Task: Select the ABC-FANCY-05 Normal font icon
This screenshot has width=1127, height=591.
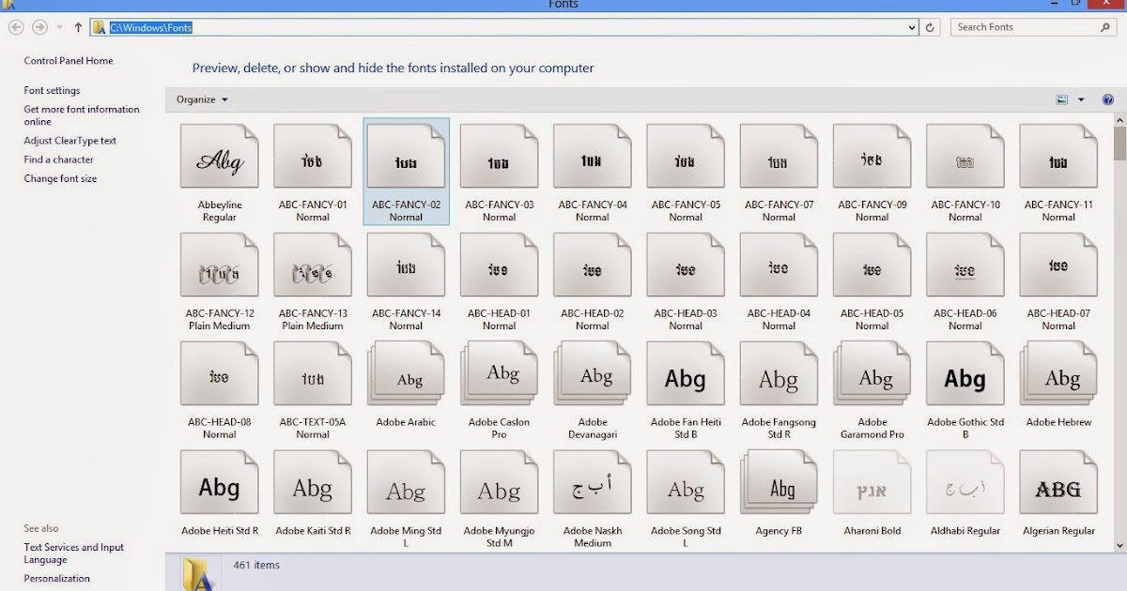Action: coord(686,157)
